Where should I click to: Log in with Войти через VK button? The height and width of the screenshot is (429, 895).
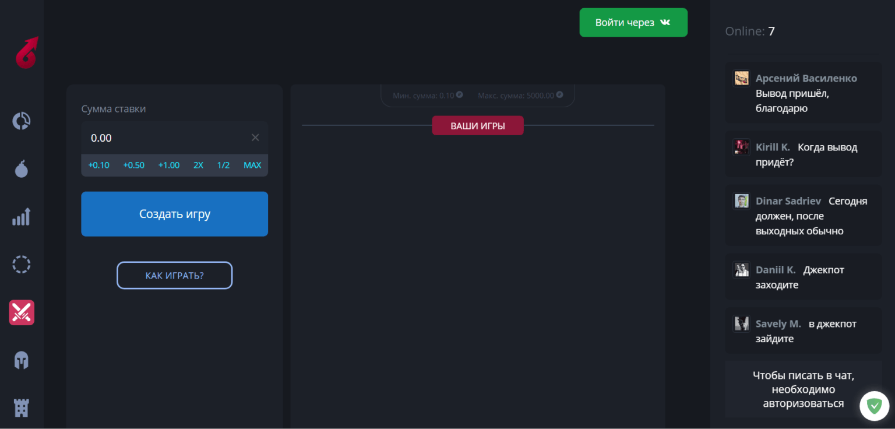(x=633, y=23)
